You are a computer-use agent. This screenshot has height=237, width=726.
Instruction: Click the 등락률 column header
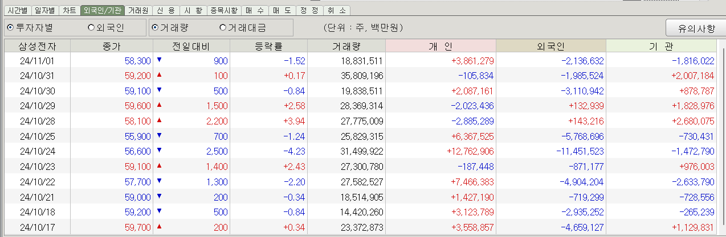pyautogui.click(x=268, y=46)
